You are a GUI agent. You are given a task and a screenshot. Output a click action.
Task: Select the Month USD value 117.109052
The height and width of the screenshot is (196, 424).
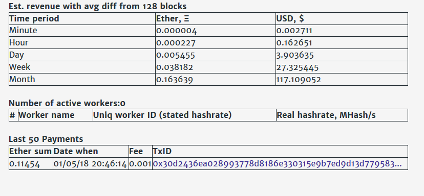pos(299,80)
